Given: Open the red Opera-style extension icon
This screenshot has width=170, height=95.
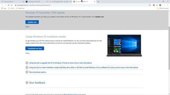Looking at the screenshot, I should point(154,5).
